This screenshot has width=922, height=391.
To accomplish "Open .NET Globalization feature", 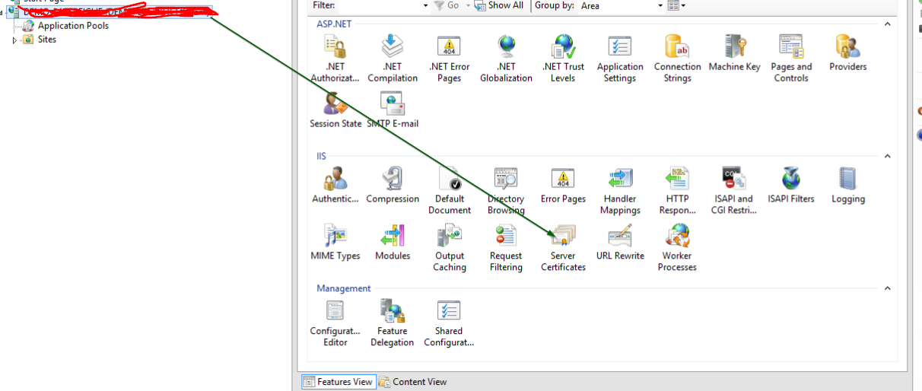I will tap(506, 59).
